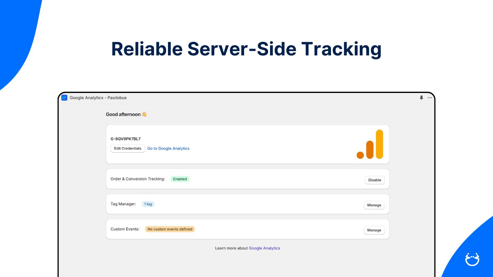Click the 1 tag badge
The height and width of the screenshot is (277, 493).
coord(148,204)
